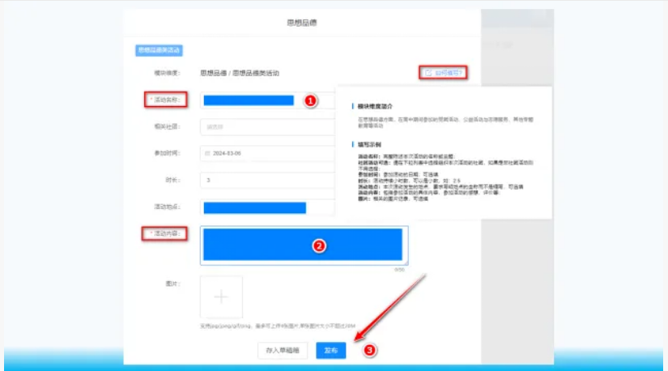Screen dimensions: 668x371
Task: Click the calendar icon in 参加时间 field
Action: click(x=207, y=152)
